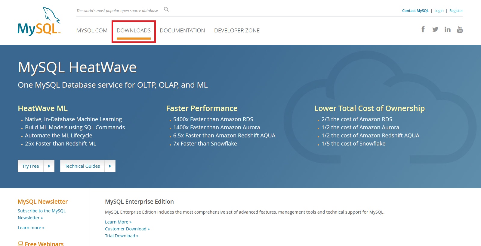Click the MySQL HeatWave banner title
Image resolution: width=481 pixels, height=246 pixels.
77,67
